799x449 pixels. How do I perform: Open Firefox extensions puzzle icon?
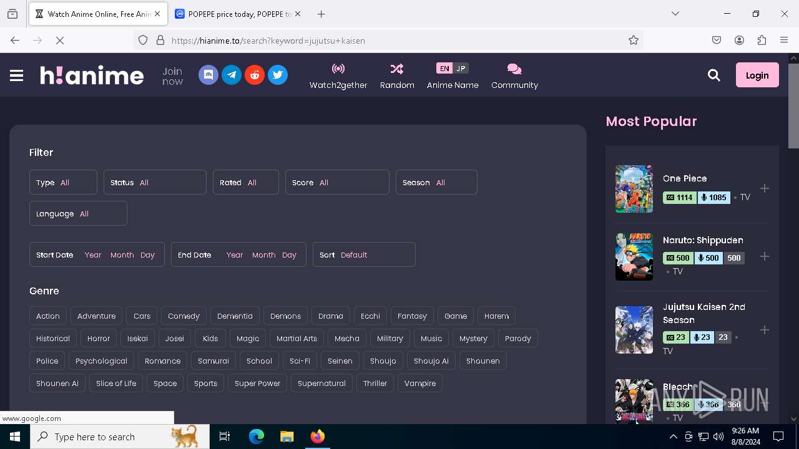tap(762, 41)
